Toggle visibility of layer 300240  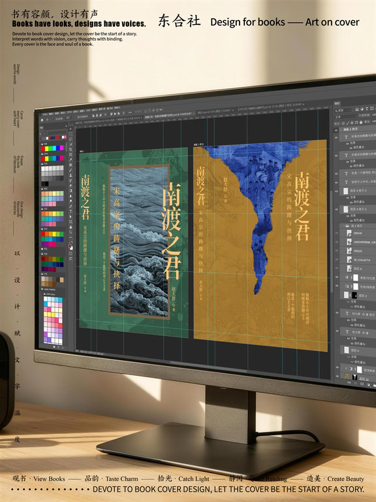pos(337,233)
